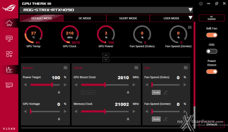Image resolution: width=228 pixels, height=132 pixels.
Task: Edit the Power Target value 100
Action: pyautogui.click(x=56, y=78)
